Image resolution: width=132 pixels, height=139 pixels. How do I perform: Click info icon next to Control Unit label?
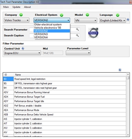23,48
